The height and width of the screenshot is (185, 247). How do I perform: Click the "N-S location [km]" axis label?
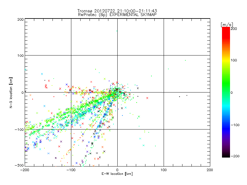[11, 93]
